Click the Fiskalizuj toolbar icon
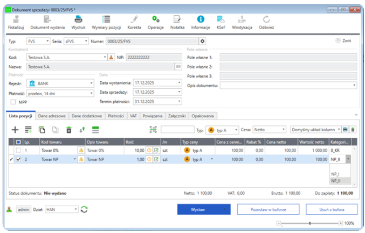Image resolution: width=365 pixels, height=233 pixels. (x=16, y=20)
